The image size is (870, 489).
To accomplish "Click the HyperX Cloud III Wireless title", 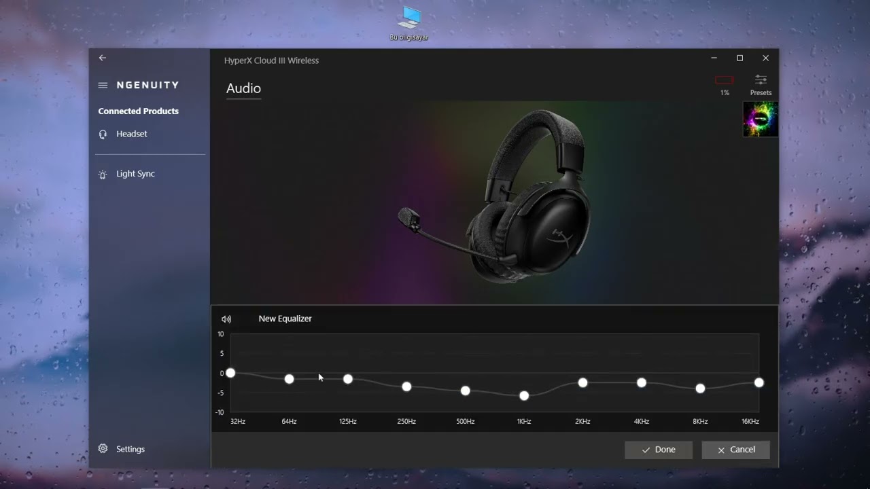I will point(271,60).
